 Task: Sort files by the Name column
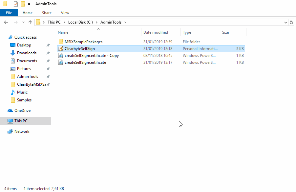(x=63, y=32)
